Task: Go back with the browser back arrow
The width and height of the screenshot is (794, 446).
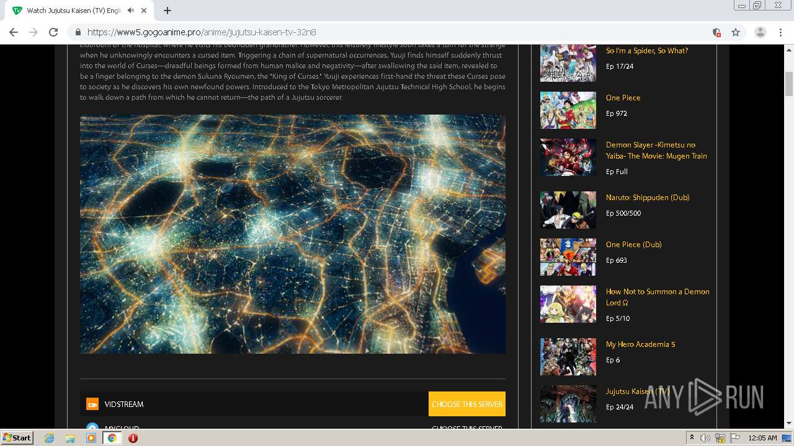Action: point(14,32)
